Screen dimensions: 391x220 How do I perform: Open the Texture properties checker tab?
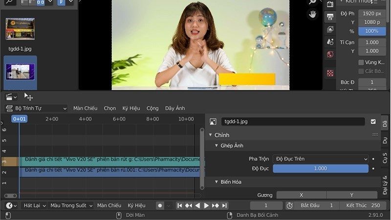pyautogui.click(x=330, y=73)
